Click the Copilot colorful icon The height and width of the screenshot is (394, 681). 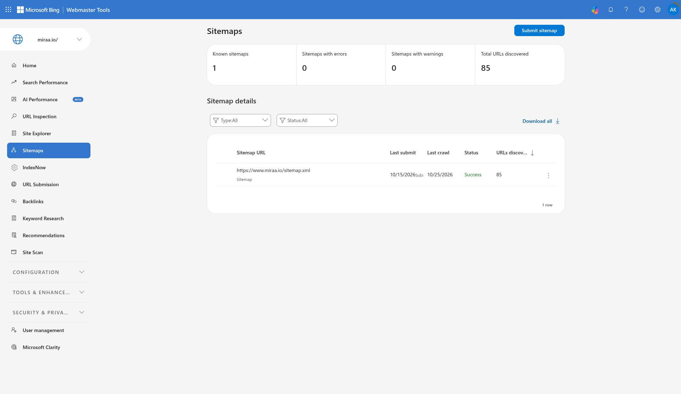pos(595,10)
